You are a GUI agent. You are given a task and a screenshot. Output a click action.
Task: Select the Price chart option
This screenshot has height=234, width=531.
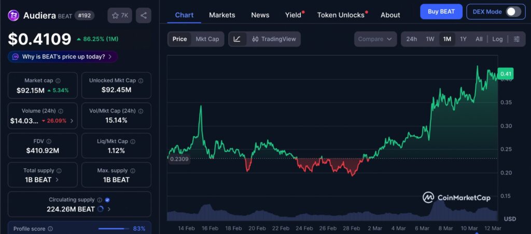179,39
